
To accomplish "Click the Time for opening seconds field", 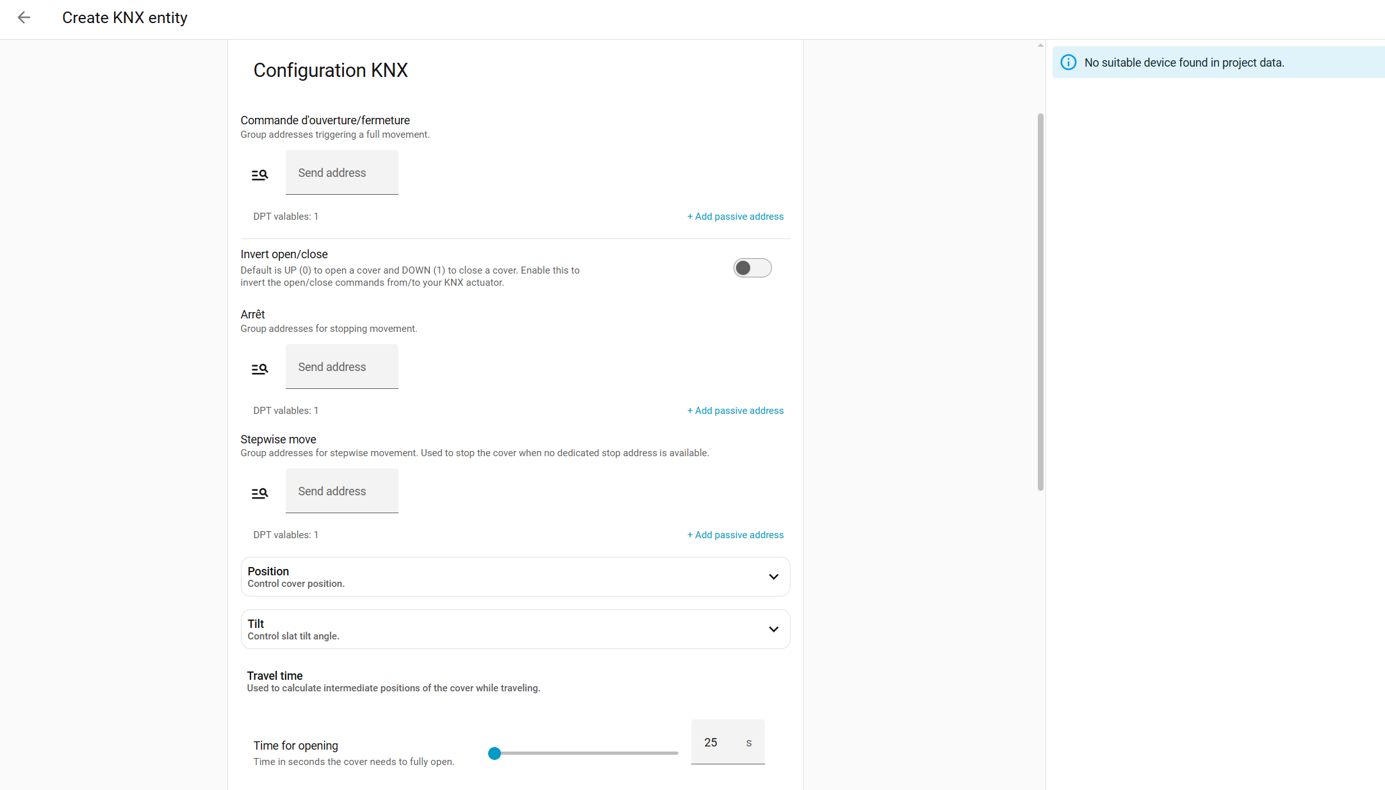I will click(x=728, y=742).
